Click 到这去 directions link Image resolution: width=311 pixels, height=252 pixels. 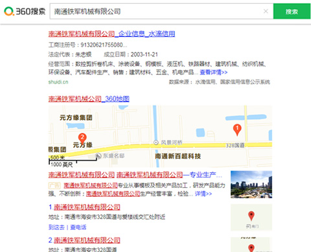[x=56, y=227]
